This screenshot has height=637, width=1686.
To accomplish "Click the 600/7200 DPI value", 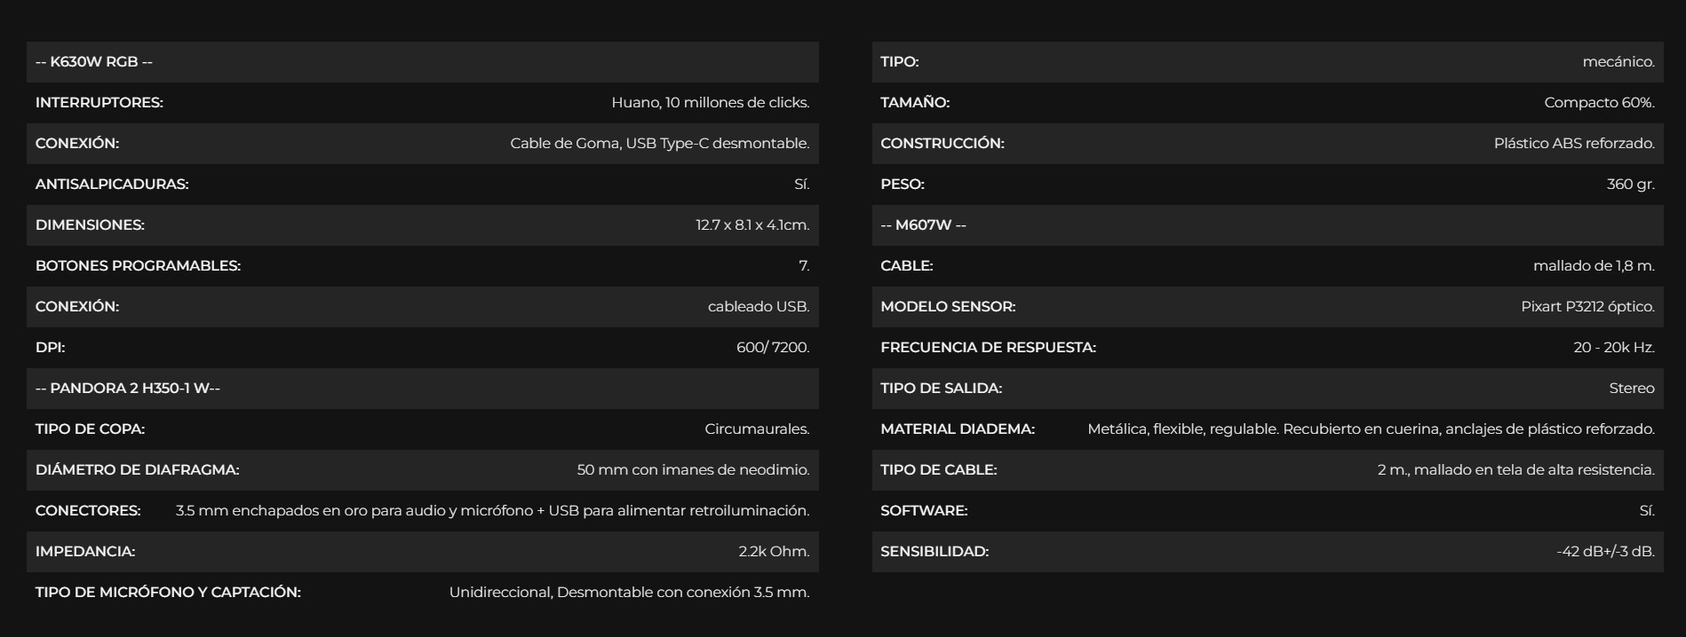I will point(773,348).
